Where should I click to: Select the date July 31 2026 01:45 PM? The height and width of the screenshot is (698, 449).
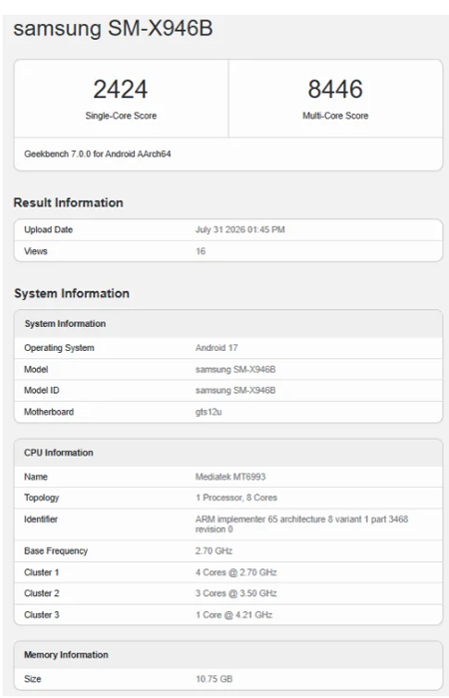(x=240, y=229)
